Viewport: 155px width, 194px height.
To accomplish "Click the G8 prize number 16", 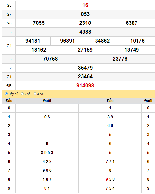I will coord(85,5).
